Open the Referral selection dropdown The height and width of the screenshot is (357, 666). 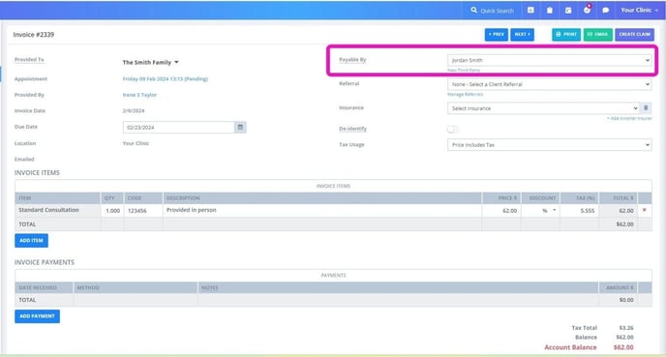pyautogui.click(x=549, y=84)
